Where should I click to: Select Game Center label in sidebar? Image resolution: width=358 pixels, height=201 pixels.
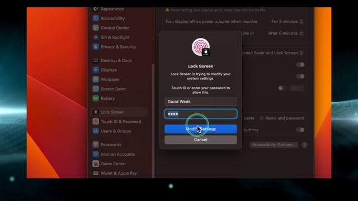coord(114,164)
